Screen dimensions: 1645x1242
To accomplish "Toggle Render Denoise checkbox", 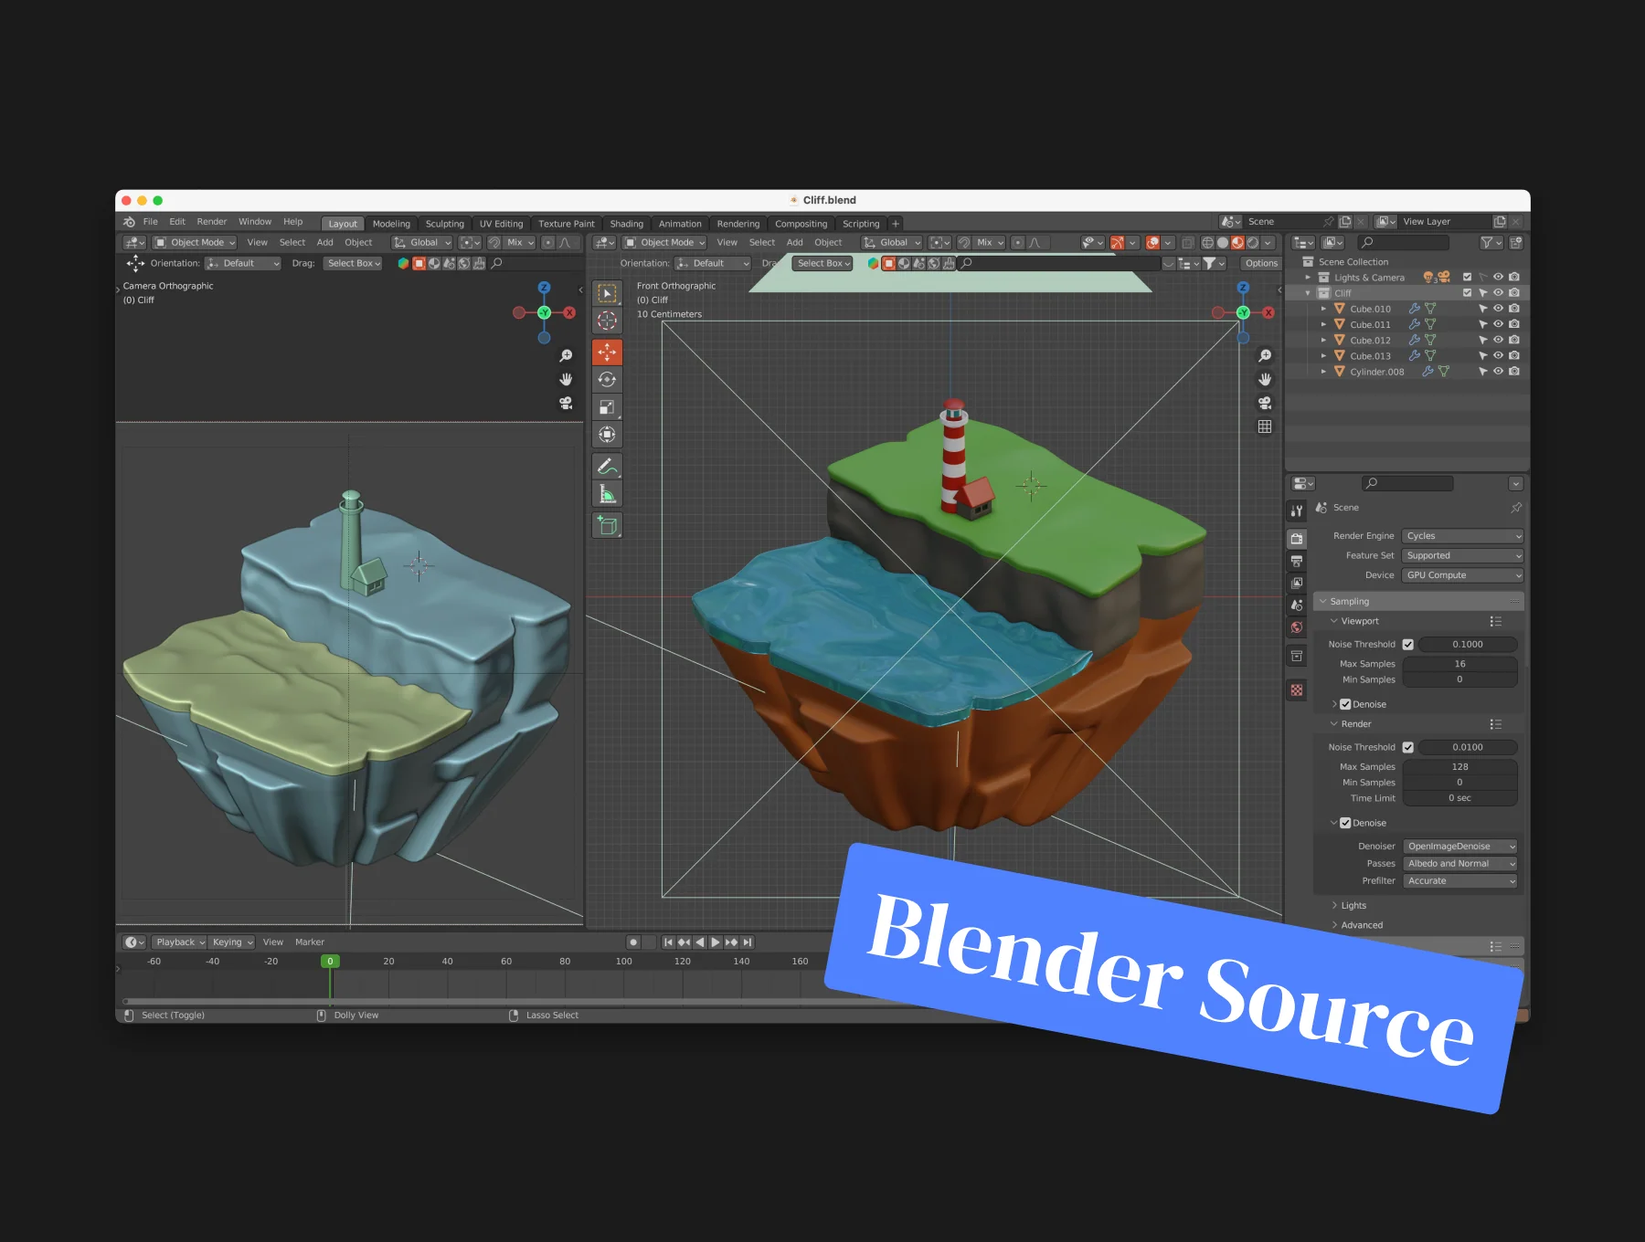I will pos(1345,824).
